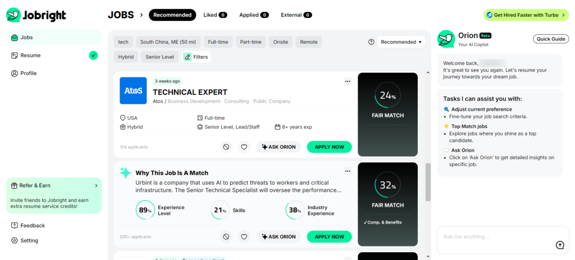Screen dimensions: 575x260
Task: Click the Why This Job Is A Match sparkle icon
Action: 126,173
